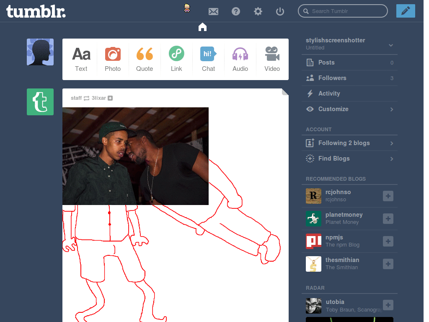429x322 pixels.
Task: Create a new Audio post
Action: coord(240,60)
